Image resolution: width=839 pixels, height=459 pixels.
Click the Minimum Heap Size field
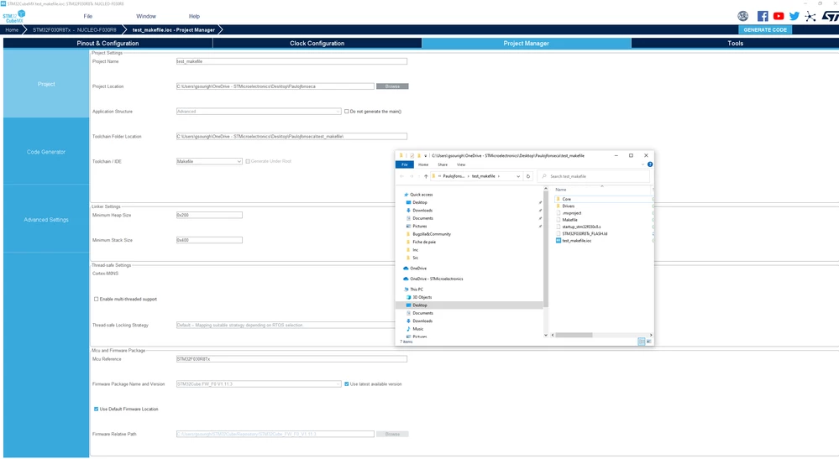[209, 215]
